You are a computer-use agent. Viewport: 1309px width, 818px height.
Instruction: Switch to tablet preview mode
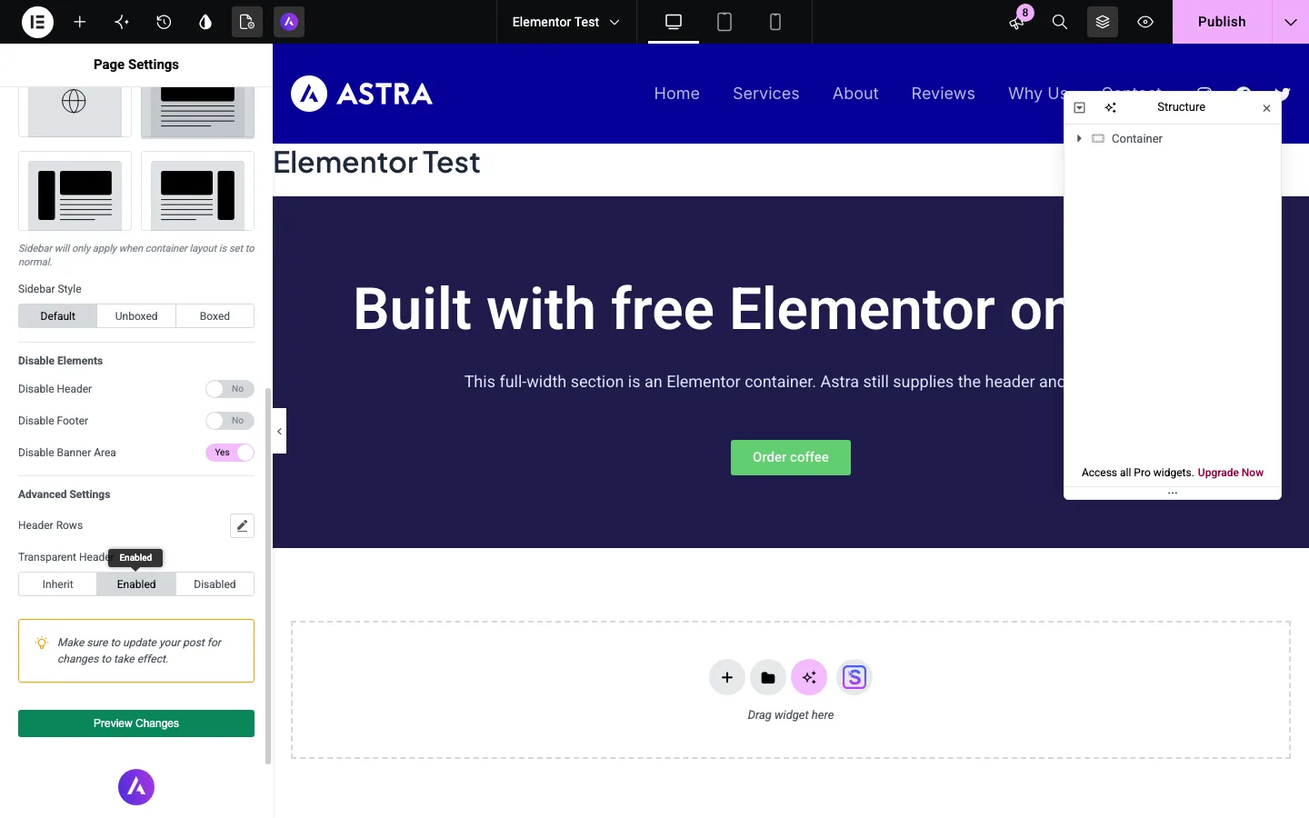[724, 22]
